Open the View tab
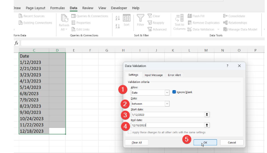The width and height of the screenshot is (267, 153). coord(102,8)
